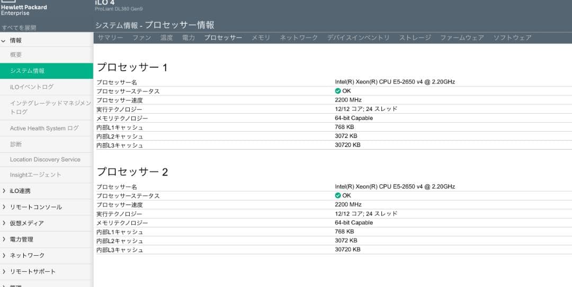Click プロセッサー 1 プロセッサーステータス label
The height and width of the screenshot is (287, 572).
[128, 91]
